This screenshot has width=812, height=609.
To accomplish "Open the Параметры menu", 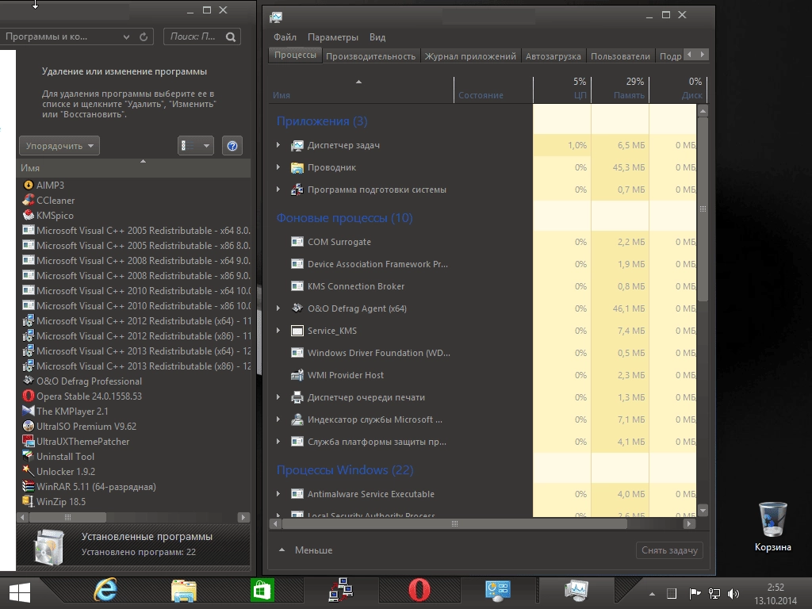I will click(x=333, y=37).
